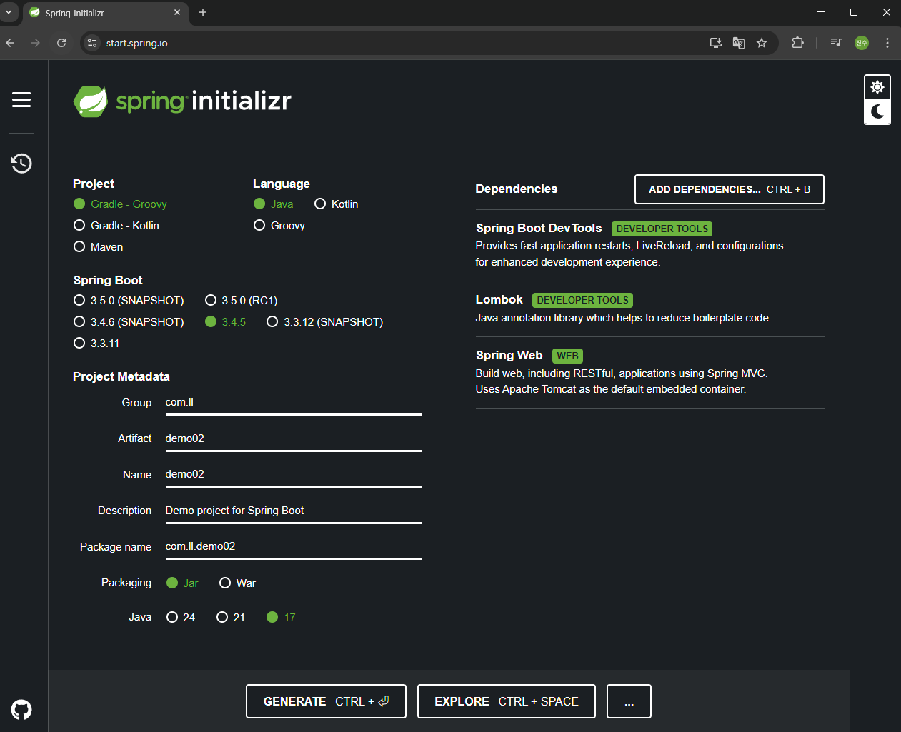This screenshot has width=901, height=732.
Task: Open the more options ellipsis button
Action: click(x=629, y=701)
